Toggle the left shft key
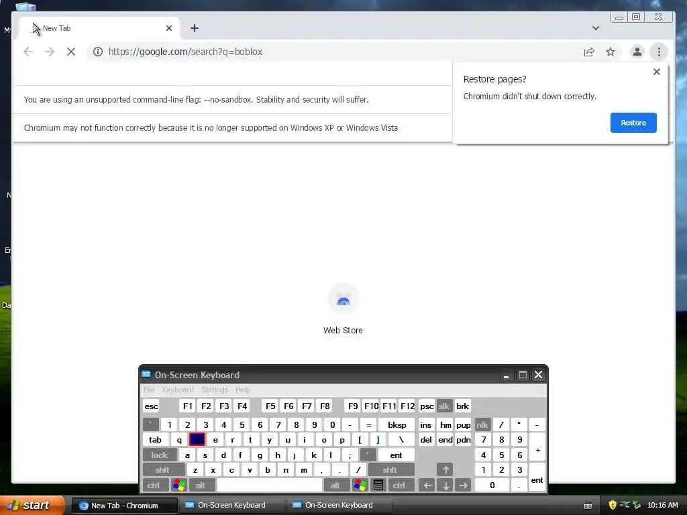Screen dimensions: 687x515 pyautogui.click(x=162, y=470)
